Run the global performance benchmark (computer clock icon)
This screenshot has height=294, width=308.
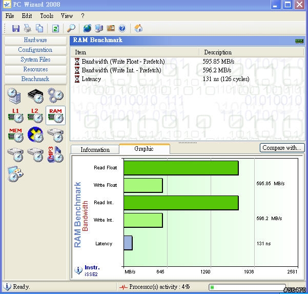[14, 95]
